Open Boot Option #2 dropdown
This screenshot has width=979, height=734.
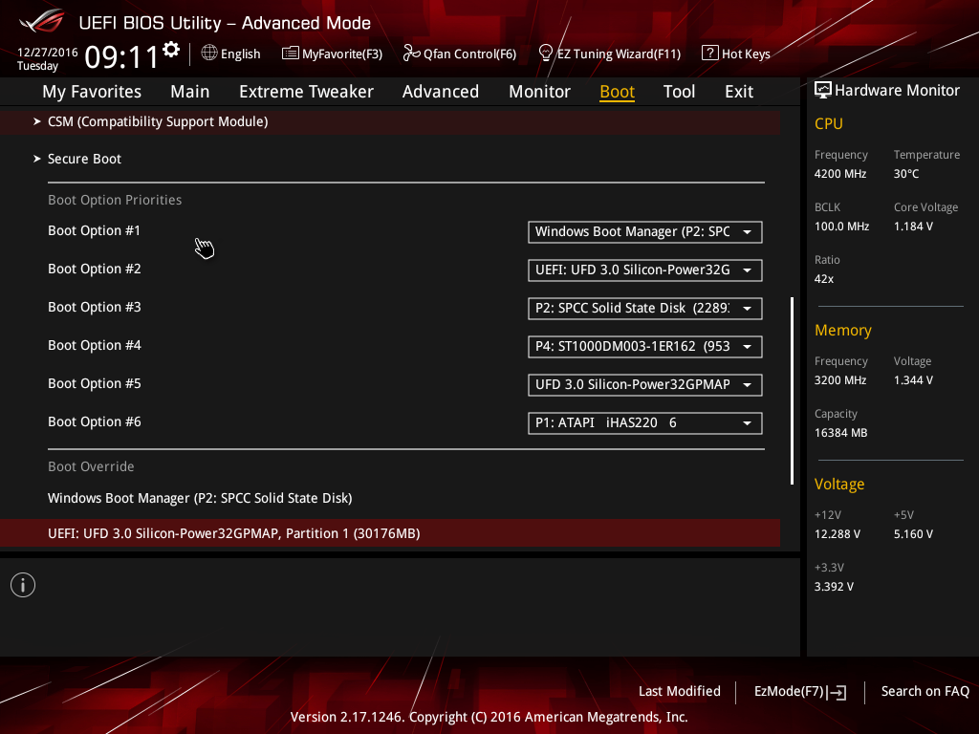(645, 270)
